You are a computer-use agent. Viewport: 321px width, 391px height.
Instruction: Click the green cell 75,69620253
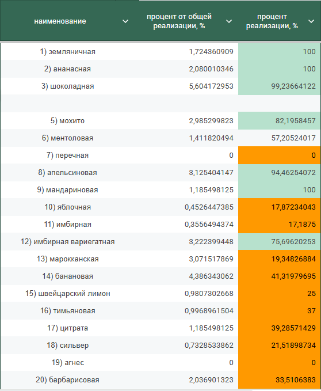click(279, 242)
